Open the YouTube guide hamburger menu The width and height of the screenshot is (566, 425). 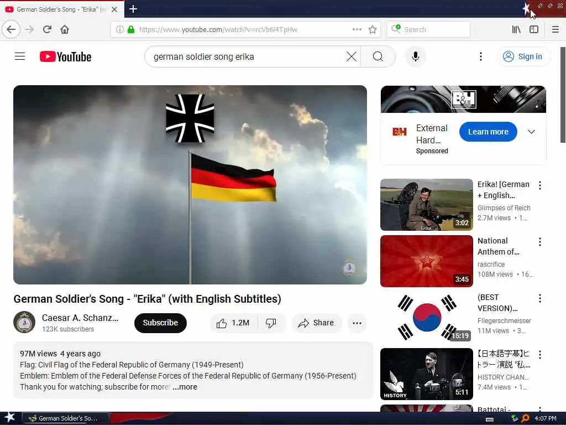click(20, 56)
